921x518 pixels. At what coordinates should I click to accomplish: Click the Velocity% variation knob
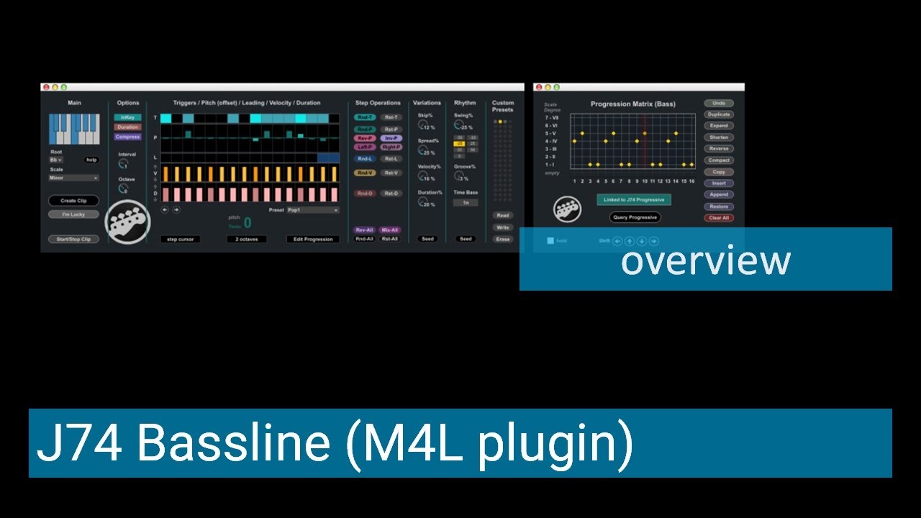[x=422, y=176]
